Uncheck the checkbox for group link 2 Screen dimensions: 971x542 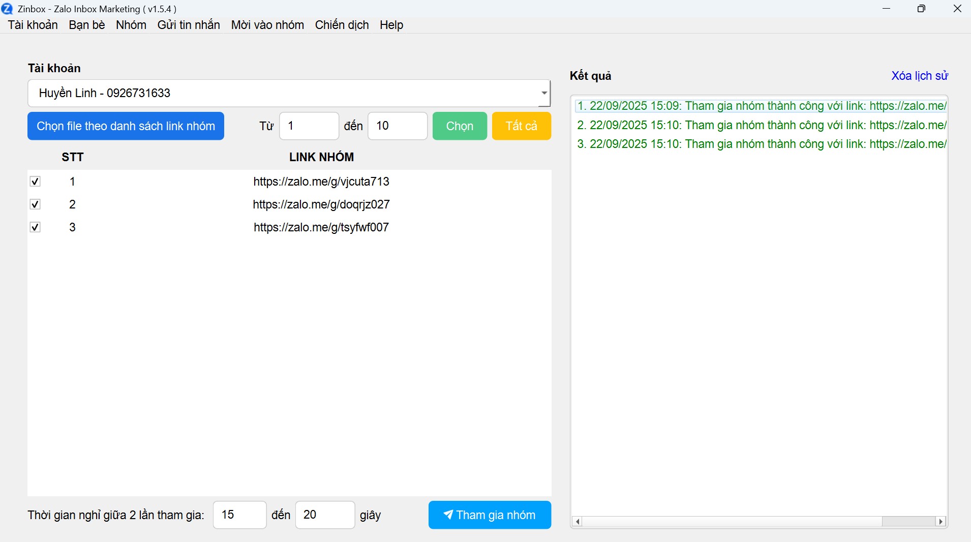[35, 204]
